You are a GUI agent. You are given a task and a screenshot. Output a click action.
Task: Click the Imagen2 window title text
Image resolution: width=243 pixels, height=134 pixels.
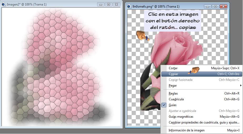coord(27,4)
